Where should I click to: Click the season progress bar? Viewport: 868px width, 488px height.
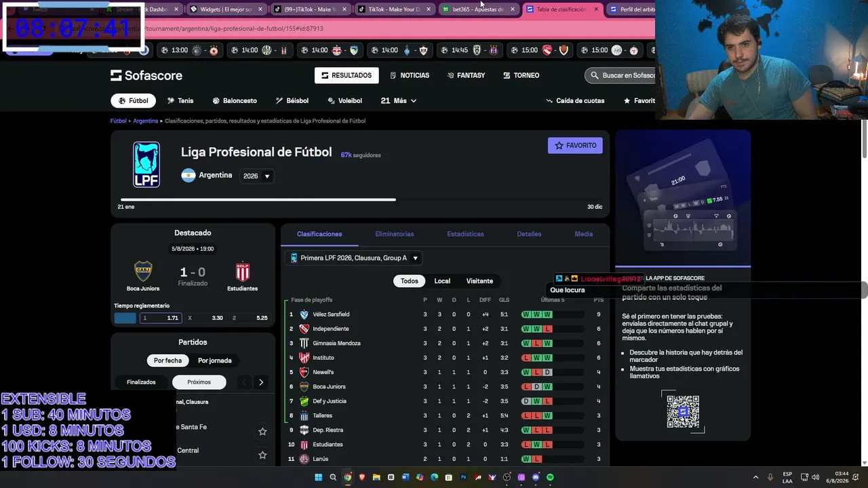[x=360, y=199]
